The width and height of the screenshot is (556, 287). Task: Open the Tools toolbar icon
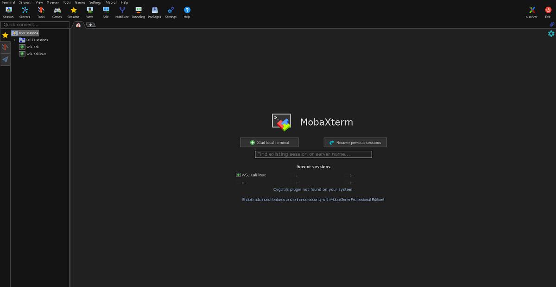click(41, 12)
